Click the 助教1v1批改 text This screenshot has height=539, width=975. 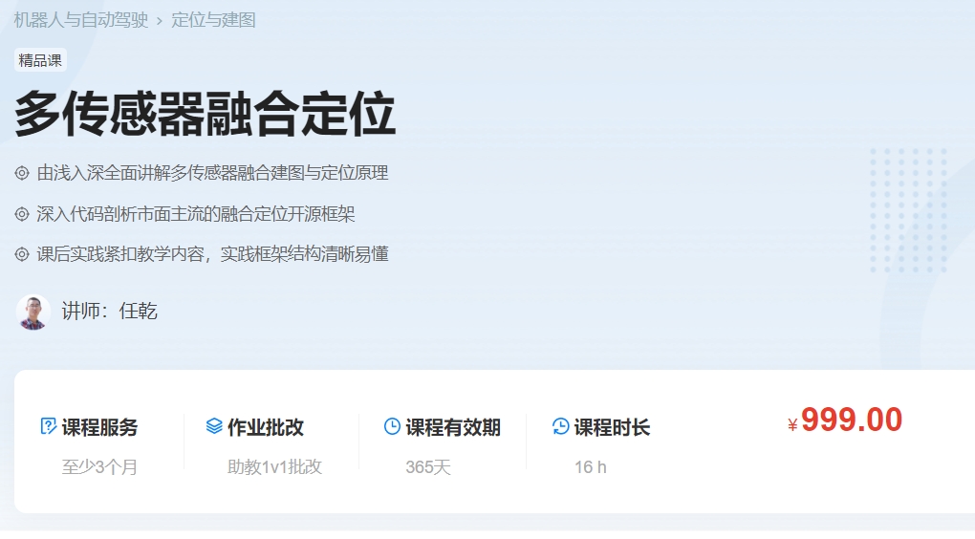[274, 467]
